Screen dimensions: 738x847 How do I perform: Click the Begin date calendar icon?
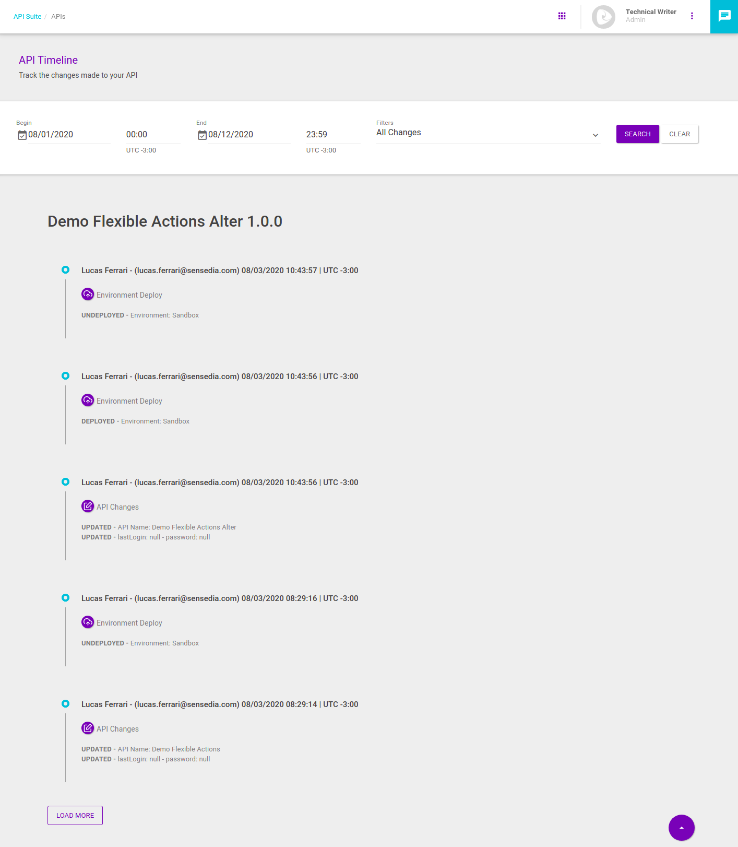coord(22,135)
